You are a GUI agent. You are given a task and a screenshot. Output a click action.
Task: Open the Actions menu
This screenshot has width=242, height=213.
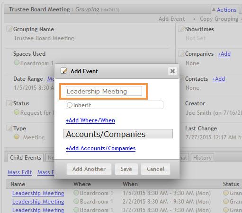point(225,10)
